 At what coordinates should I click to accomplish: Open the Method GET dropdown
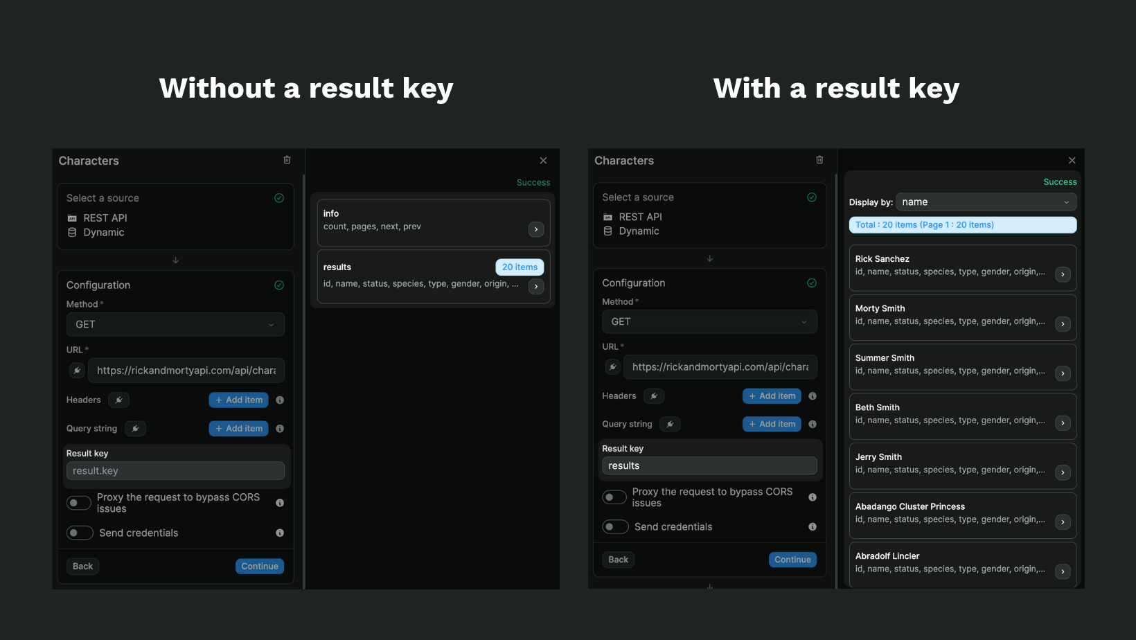(175, 324)
